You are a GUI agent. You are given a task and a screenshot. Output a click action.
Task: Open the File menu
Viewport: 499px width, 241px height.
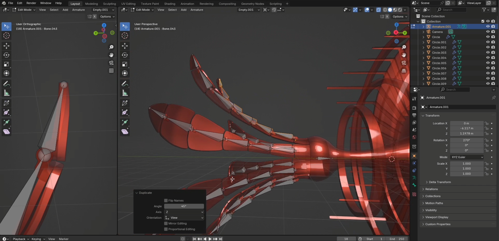pos(11,3)
